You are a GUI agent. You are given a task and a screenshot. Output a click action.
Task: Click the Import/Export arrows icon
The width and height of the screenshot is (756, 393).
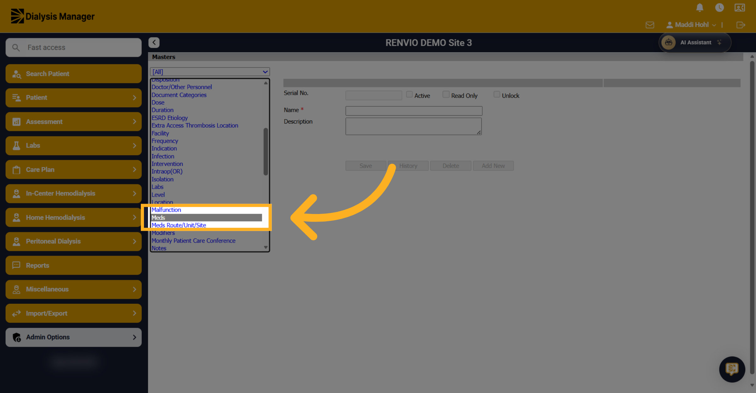[16, 313]
